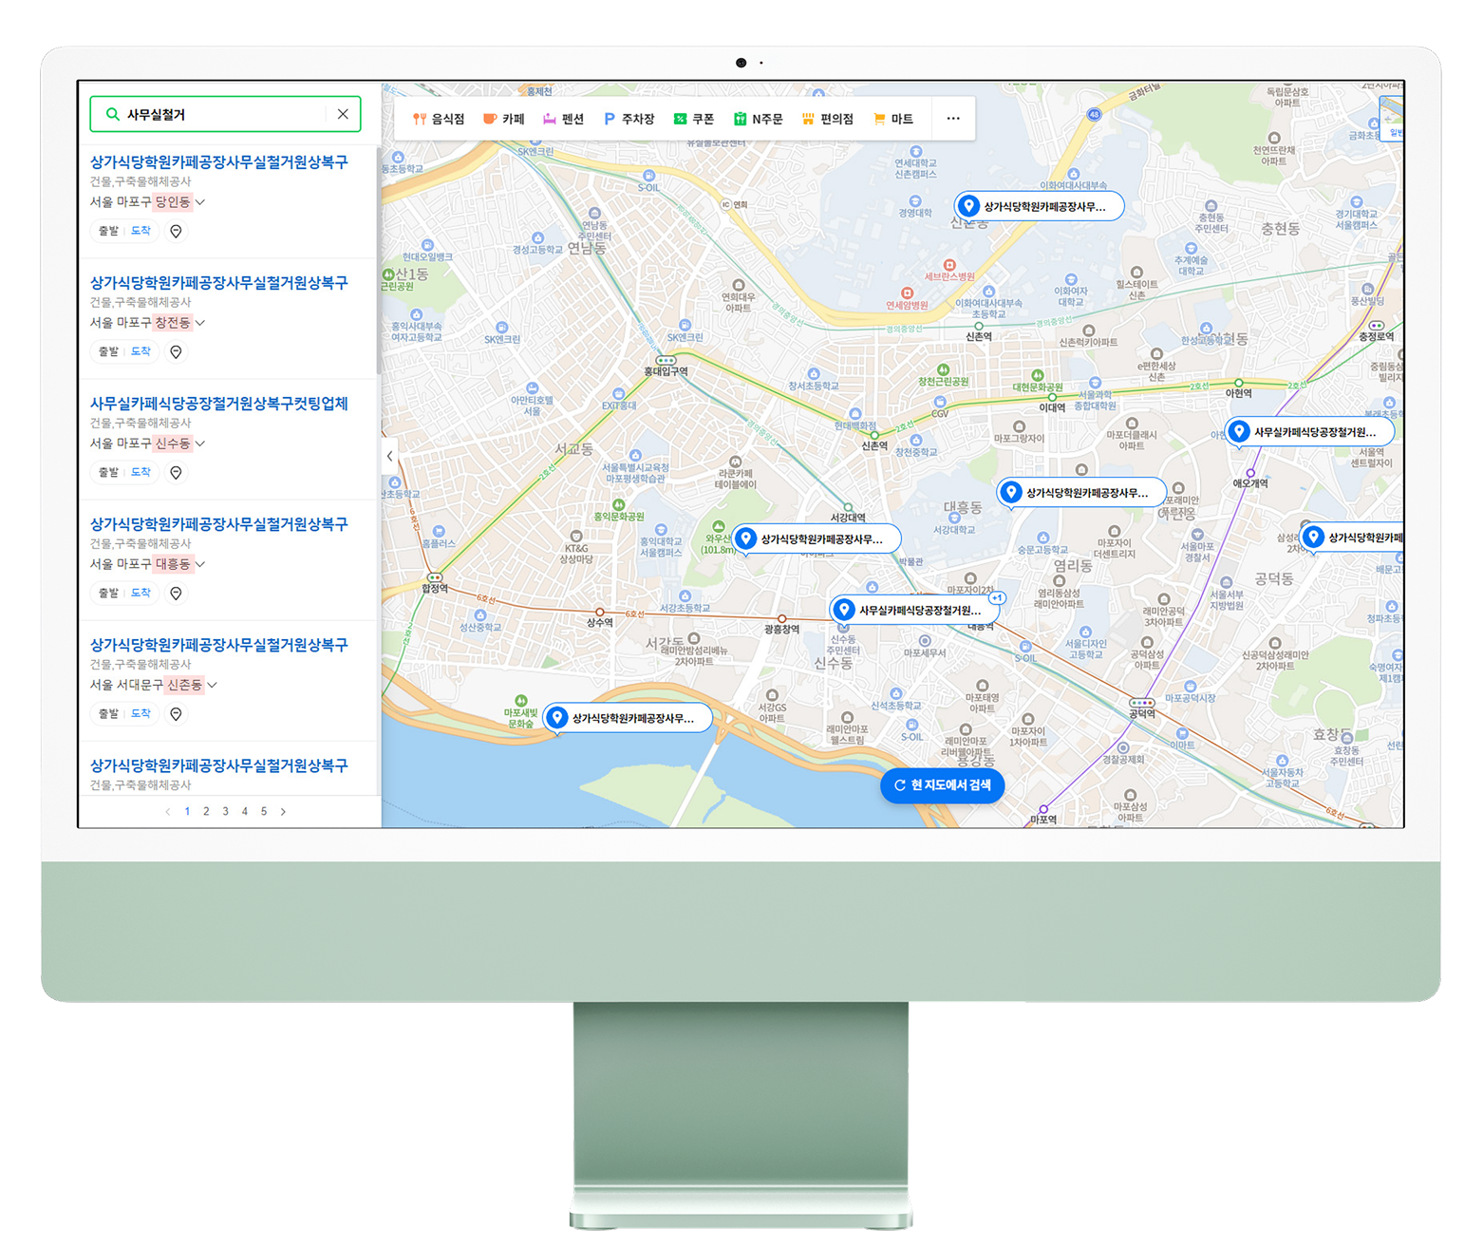Viewport: 1483px width, 1246px height.
Task: Click map marker near 마포새빛문화숲
Action: click(628, 719)
